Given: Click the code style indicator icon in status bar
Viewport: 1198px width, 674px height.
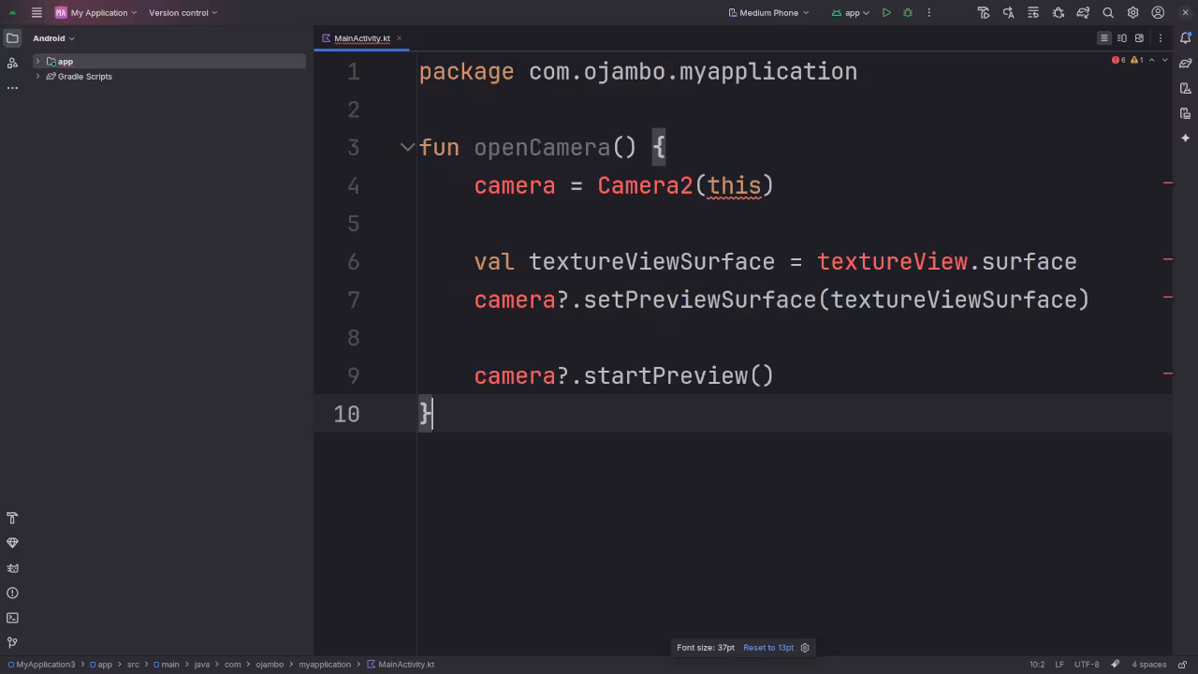Looking at the screenshot, I should tap(1116, 665).
